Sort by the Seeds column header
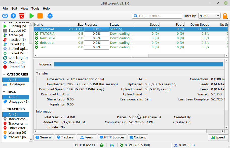 (147, 25)
